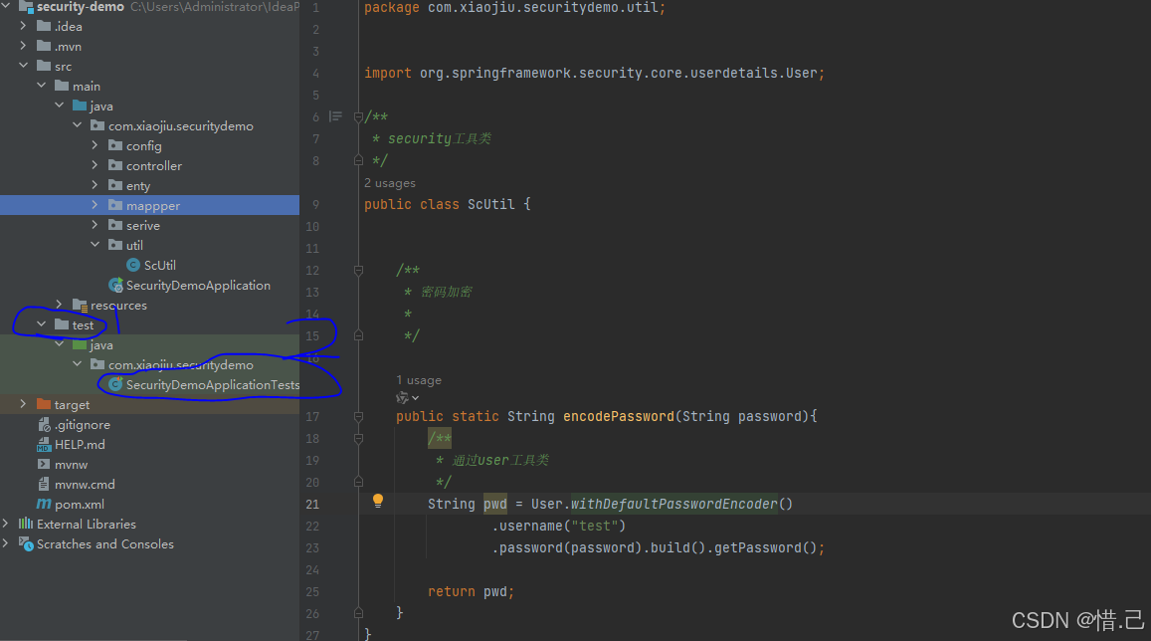The image size is (1151, 641).
Task: Collapse the util package
Action: [96, 245]
